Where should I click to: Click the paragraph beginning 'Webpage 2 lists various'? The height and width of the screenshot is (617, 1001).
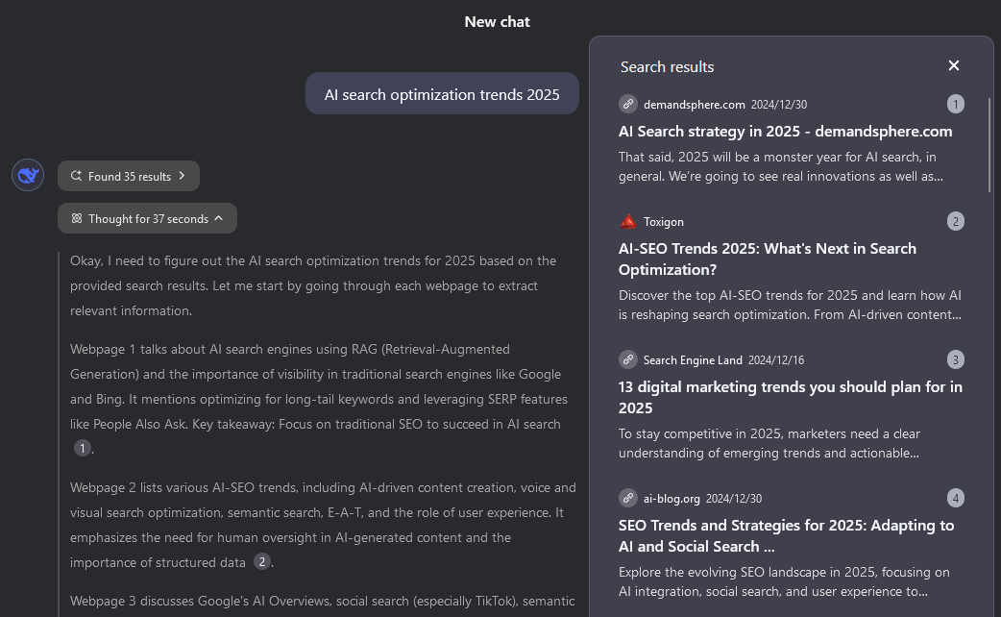click(323, 525)
